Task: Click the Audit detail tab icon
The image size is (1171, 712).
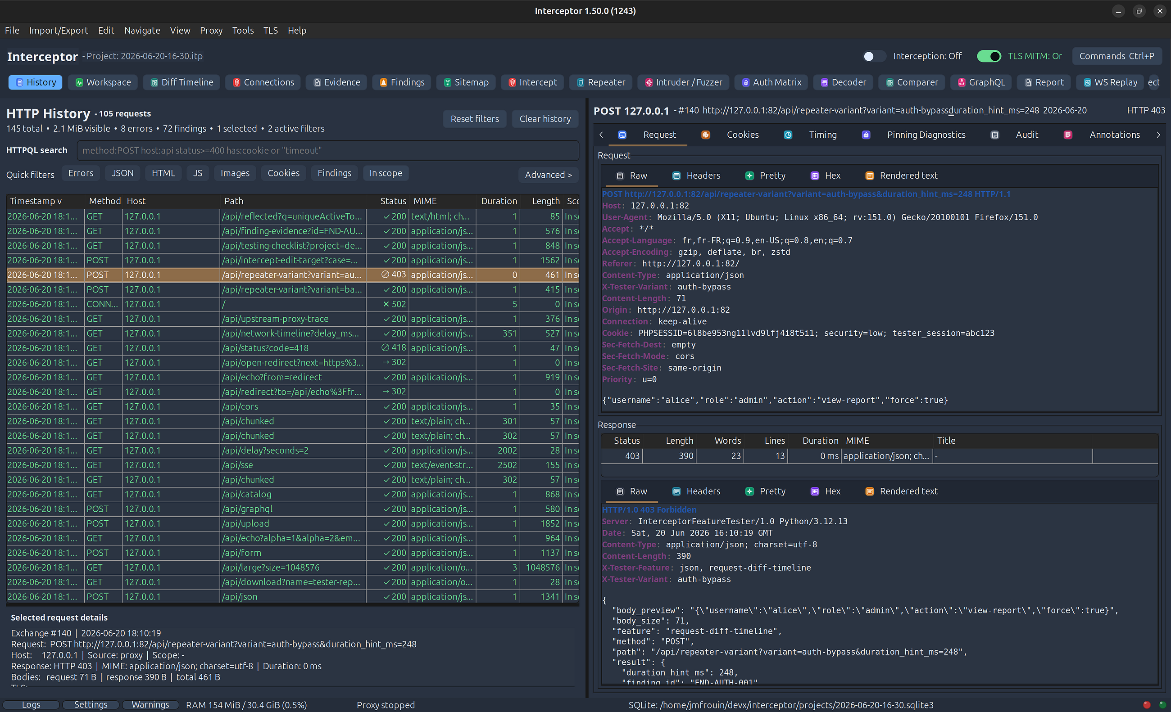Action: coord(995,135)
